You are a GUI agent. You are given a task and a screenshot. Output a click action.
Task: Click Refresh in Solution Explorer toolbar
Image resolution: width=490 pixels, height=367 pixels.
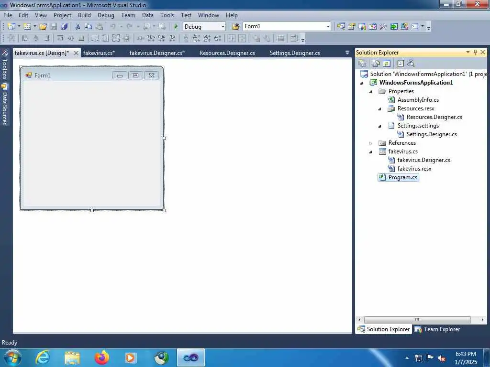pos(387,64)
